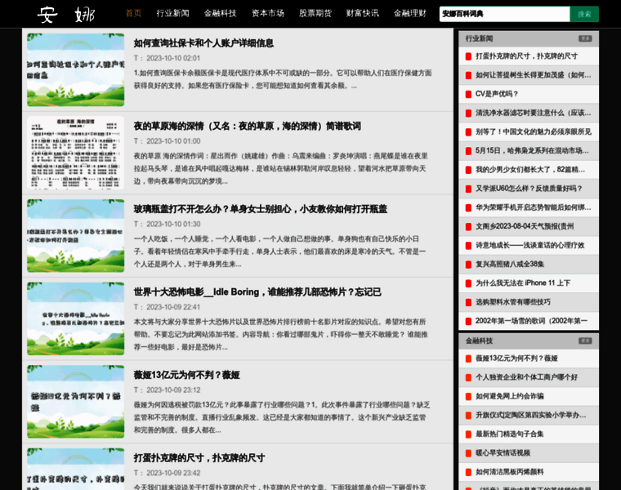Click the 更多 badge in 行业新闻 sidebar header

585,38
